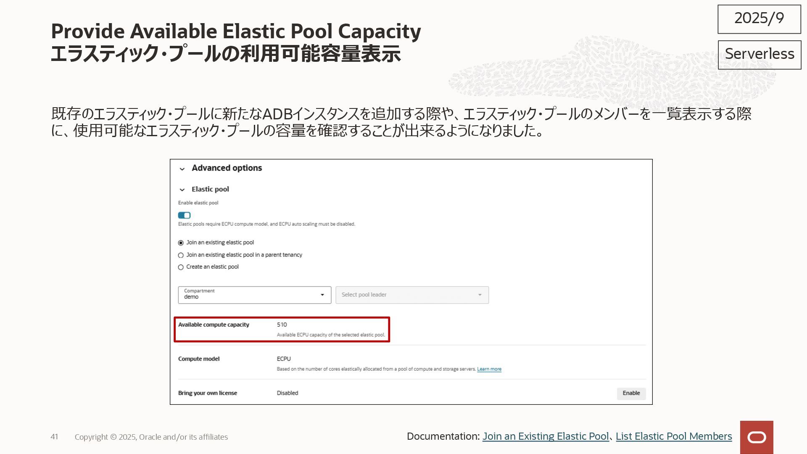
Task: Click the ECPU compute model value
Action: 284,359
